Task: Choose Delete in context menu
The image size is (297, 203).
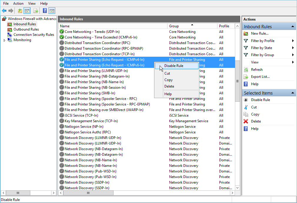Action: click(177, 86)
